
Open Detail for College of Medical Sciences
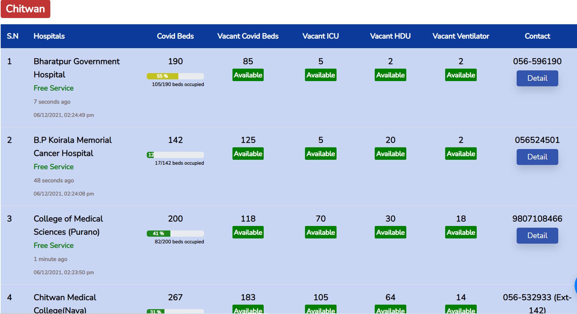coord(537,236)
